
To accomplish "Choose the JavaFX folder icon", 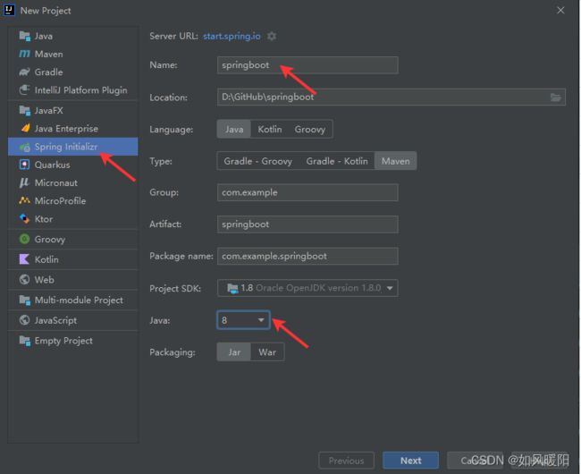I will [x=25, y=110].
